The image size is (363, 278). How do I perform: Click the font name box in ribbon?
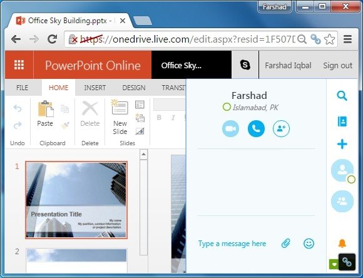pos(170,105)
